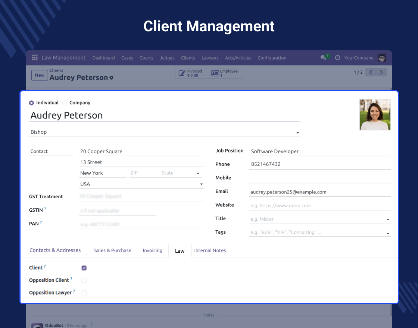Open the GST Treatment field
This screenshot has width=418, height=328.
(141, 196)
